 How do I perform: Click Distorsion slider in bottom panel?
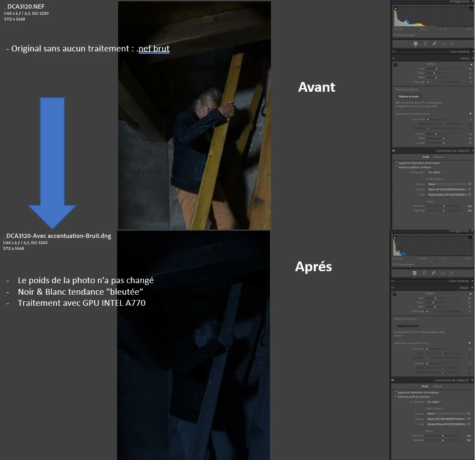pos(443,436)
